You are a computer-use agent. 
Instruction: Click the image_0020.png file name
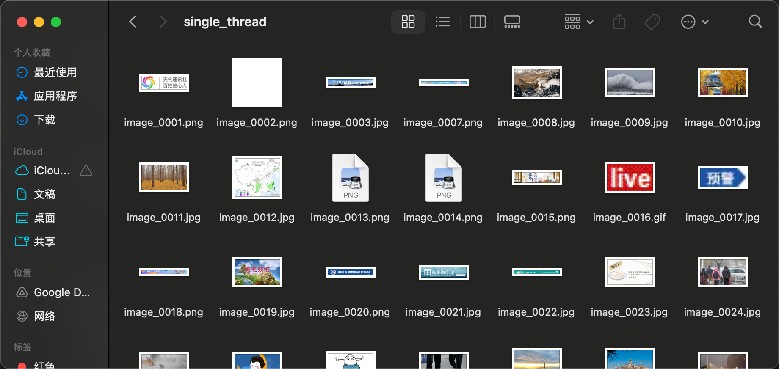pos(350,312)
